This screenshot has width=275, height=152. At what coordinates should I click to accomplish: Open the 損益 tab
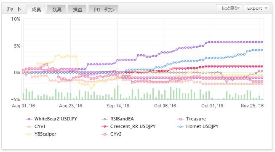[77, 9]
